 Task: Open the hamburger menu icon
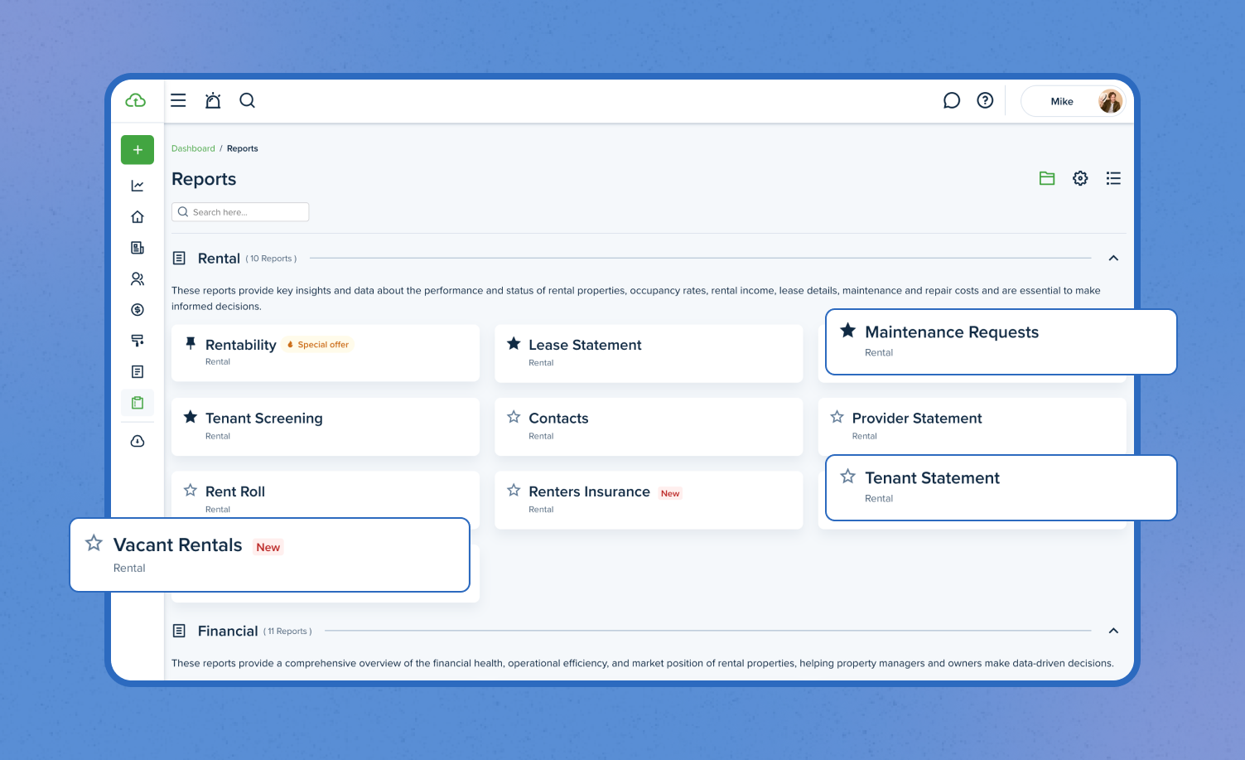[178, 100]
